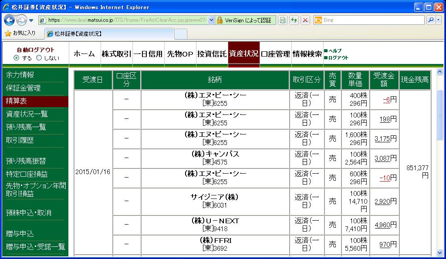Open 預り残高振替 in the sidebar
Viewport: 446px width, 259px height.
26,161
